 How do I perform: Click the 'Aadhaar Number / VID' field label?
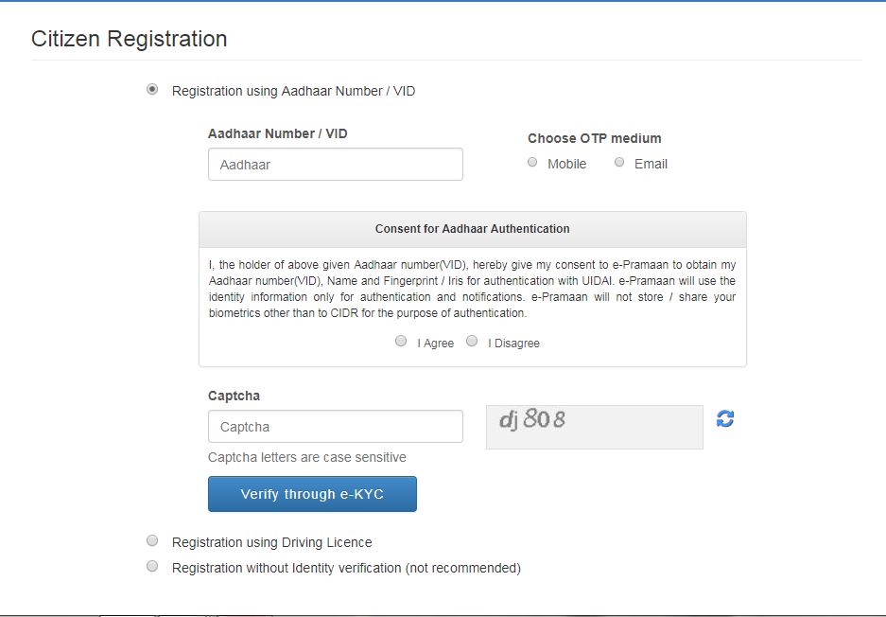click(278, 133)
